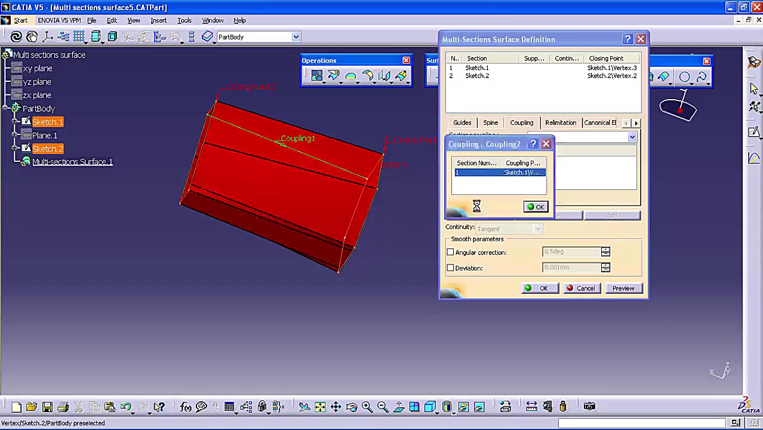The width and height of the screenshot is (763, 430).
Task: Click the tab scroll right arrow
Action: coord(636,123)
